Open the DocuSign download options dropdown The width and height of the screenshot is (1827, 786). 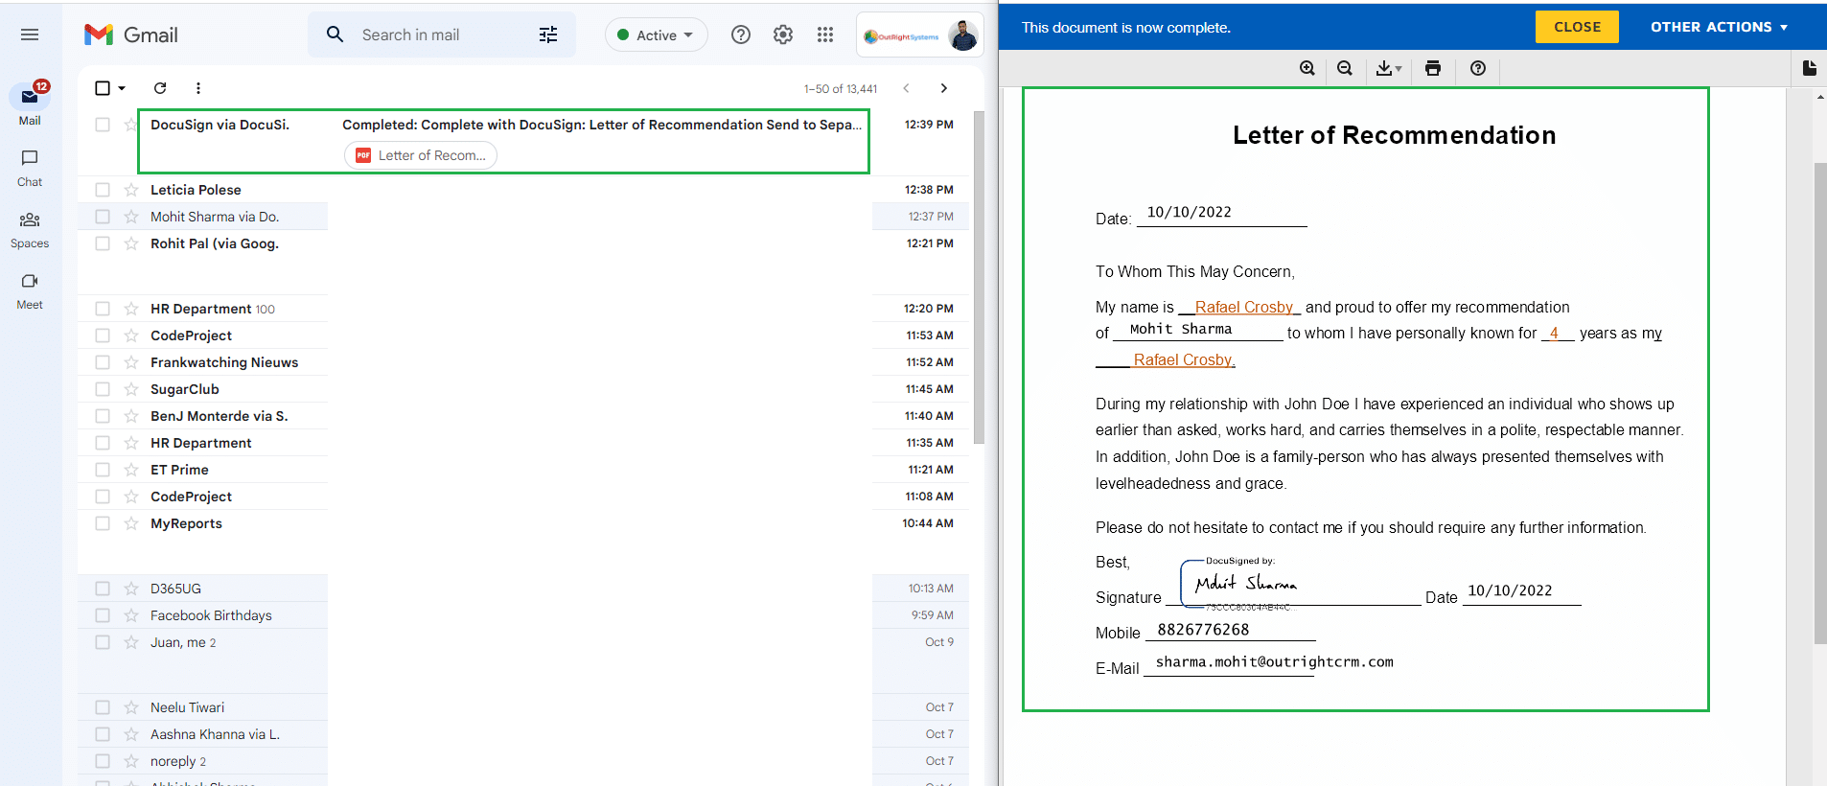click(x=1389, y=68)
